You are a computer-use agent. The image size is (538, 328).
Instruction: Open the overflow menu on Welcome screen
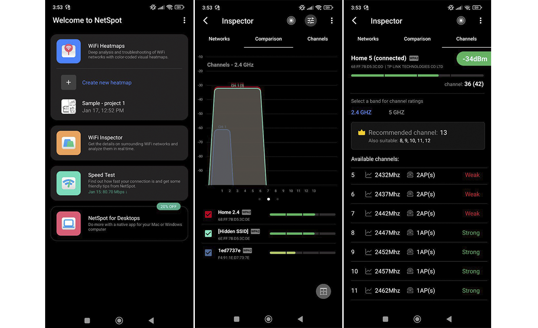[x=184, y=20]
